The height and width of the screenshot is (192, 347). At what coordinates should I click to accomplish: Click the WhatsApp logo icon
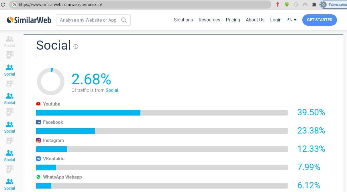tap(38, 177)
